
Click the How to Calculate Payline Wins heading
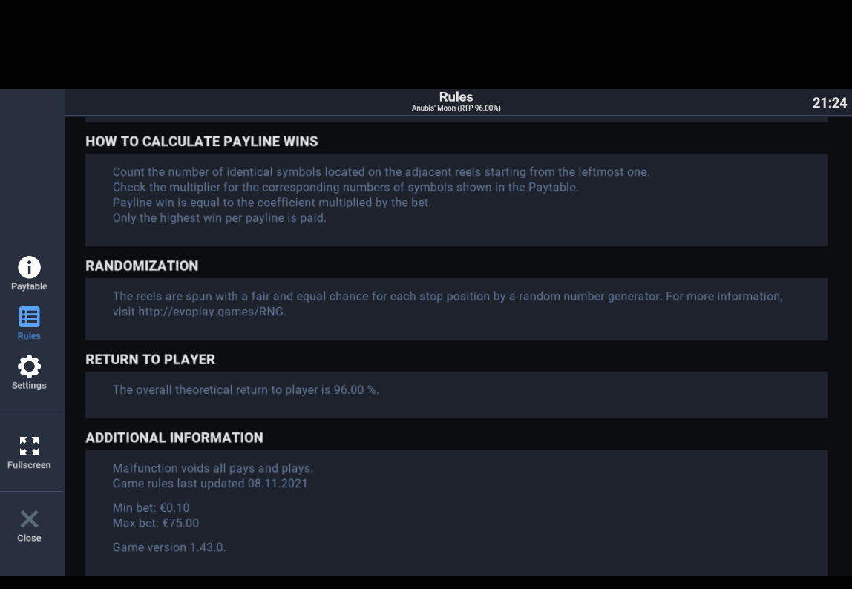pyautogui.click(x=202, y=142)
